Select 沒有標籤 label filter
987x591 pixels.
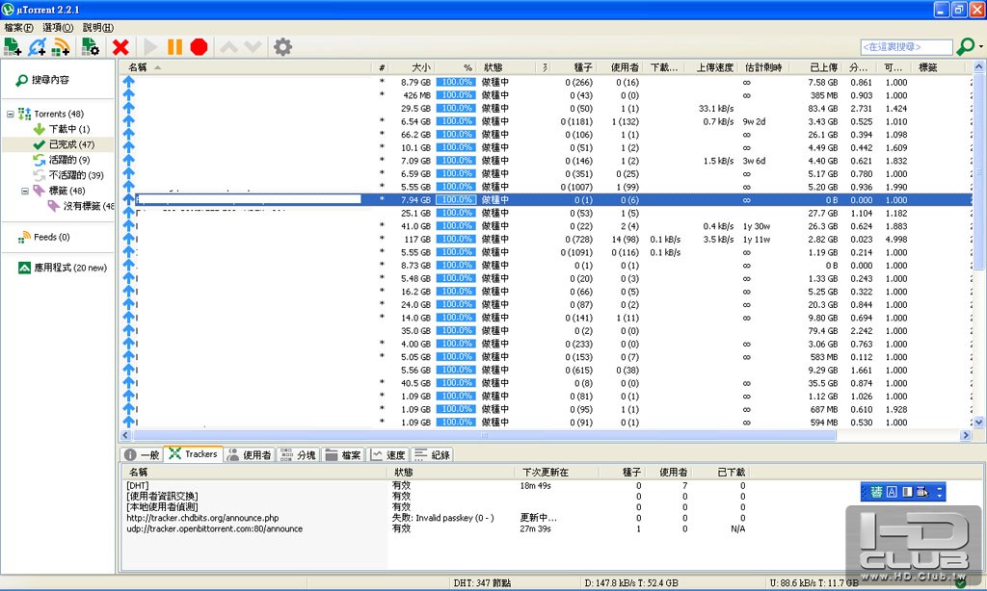click(88, 206)
